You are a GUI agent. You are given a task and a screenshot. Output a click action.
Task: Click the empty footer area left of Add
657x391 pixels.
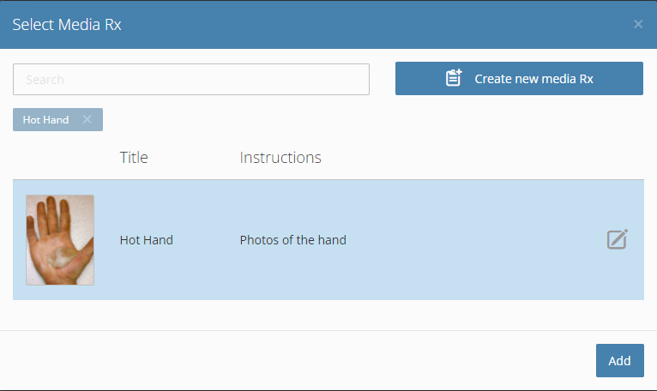tap(293, 360)
